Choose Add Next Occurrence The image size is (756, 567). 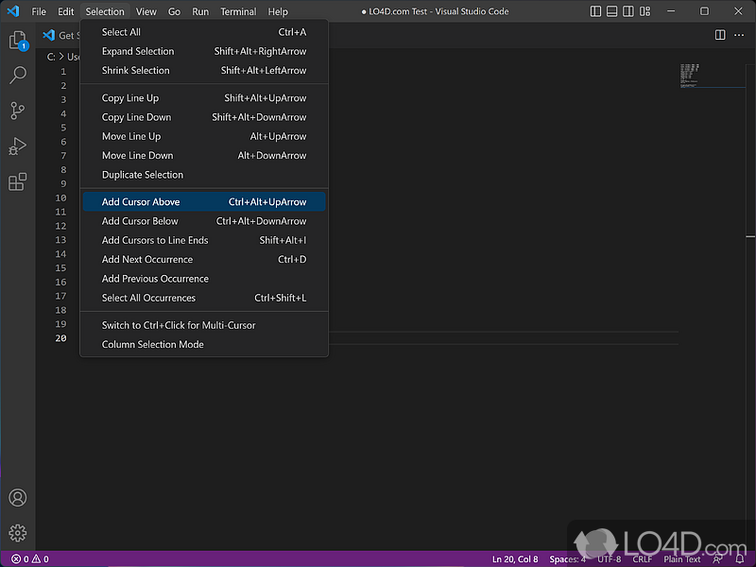[x=204, y=259]
